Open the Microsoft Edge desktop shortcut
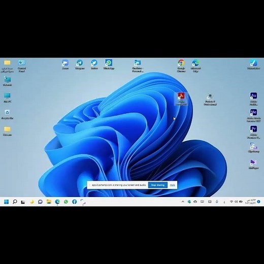 tap(195, 65)
